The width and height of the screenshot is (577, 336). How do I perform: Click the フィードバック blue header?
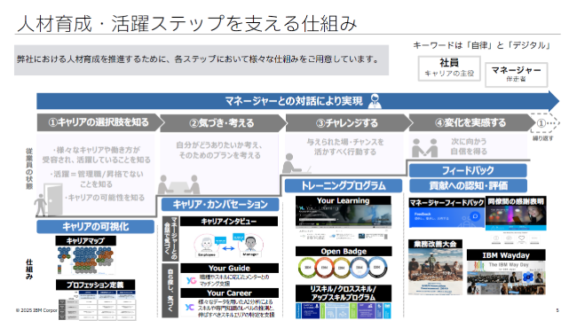[468, 170]
